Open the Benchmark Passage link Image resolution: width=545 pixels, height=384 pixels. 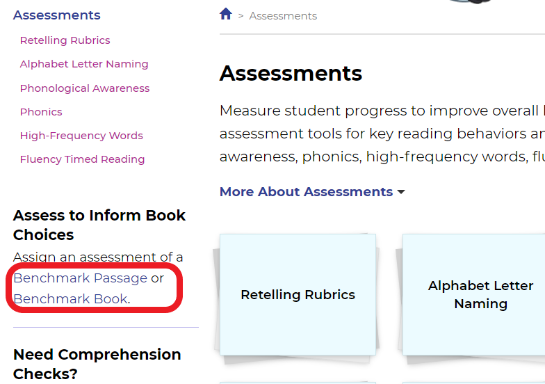point(81,278)
